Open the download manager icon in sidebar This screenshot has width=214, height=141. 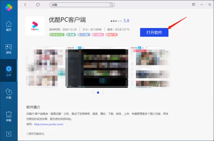[9, 134]
